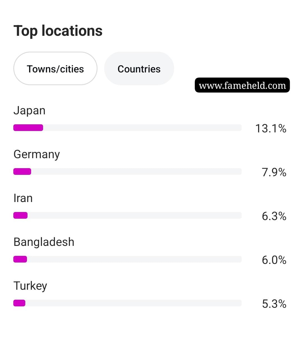Select the Japan country label
The image size is (300, 338).
click(x=29, y=110)
